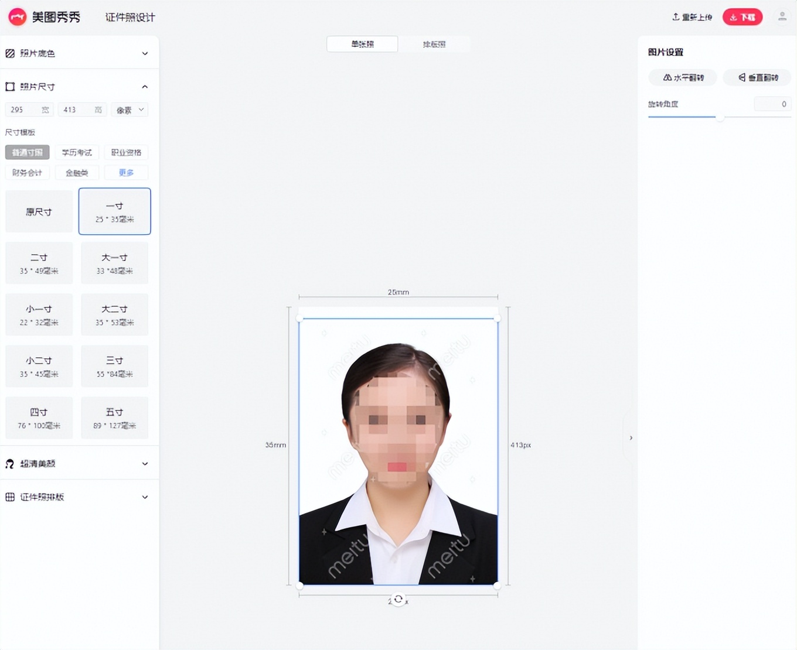Click the 超清美颜 beauty section icon

pyautogui.click(x=10, y=463)
